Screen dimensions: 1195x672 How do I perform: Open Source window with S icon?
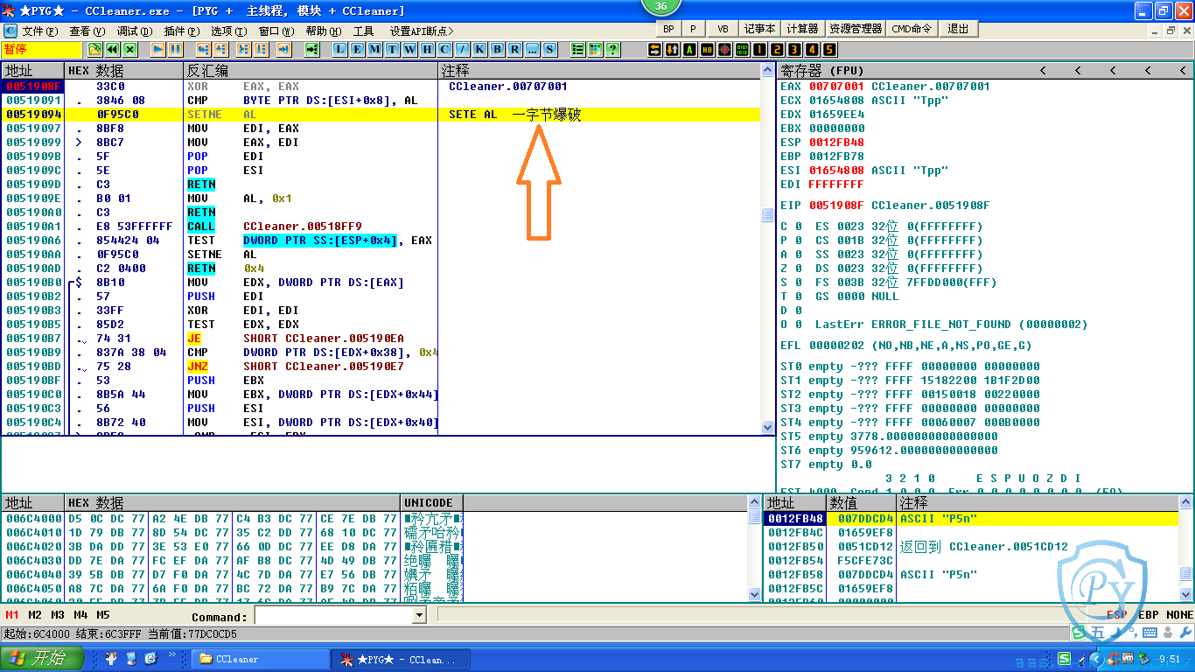(549, 50)
